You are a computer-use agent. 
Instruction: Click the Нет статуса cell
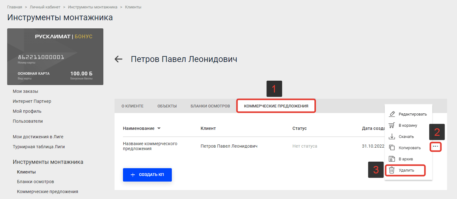tap(305, 146)
